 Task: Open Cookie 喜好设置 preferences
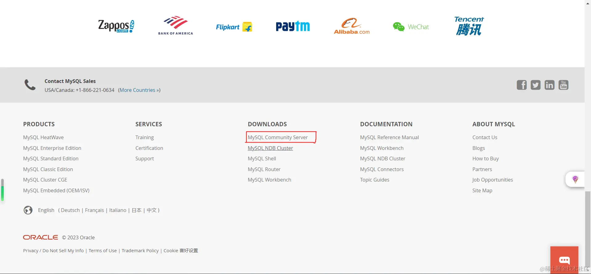pos(181,251)
